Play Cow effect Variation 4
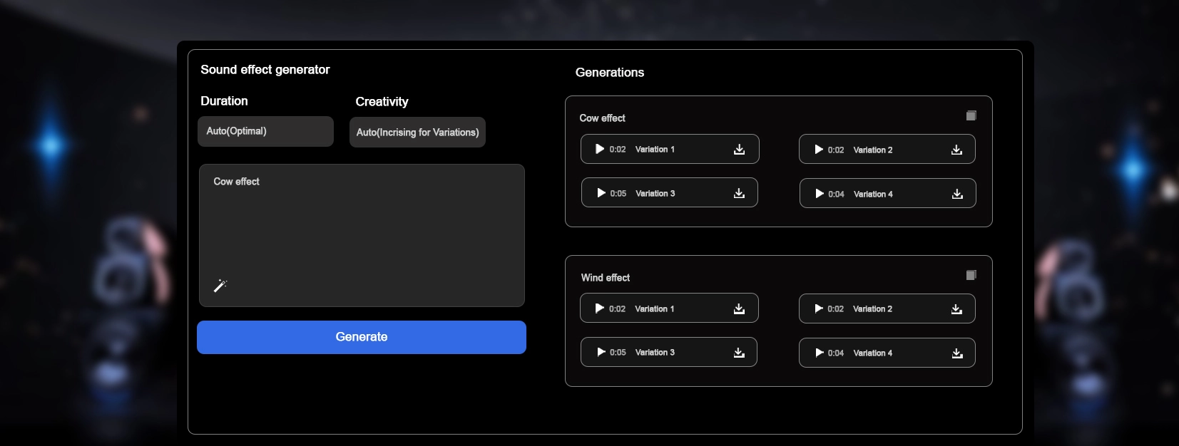1179x446 pixels. 820,194
